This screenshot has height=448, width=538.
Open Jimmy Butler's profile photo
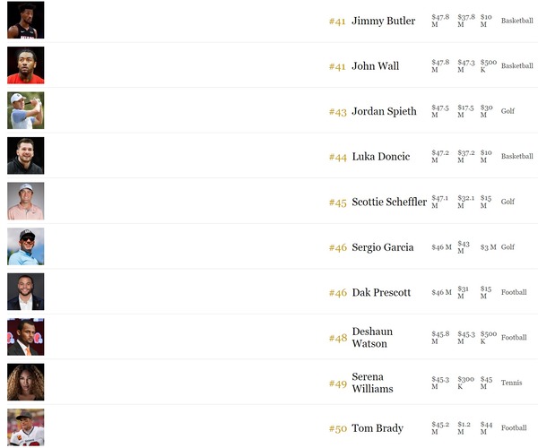coord(26,20)
